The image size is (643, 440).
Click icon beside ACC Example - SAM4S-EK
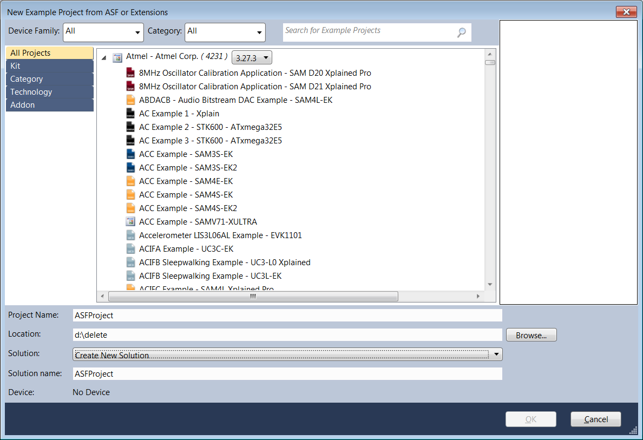130,195
